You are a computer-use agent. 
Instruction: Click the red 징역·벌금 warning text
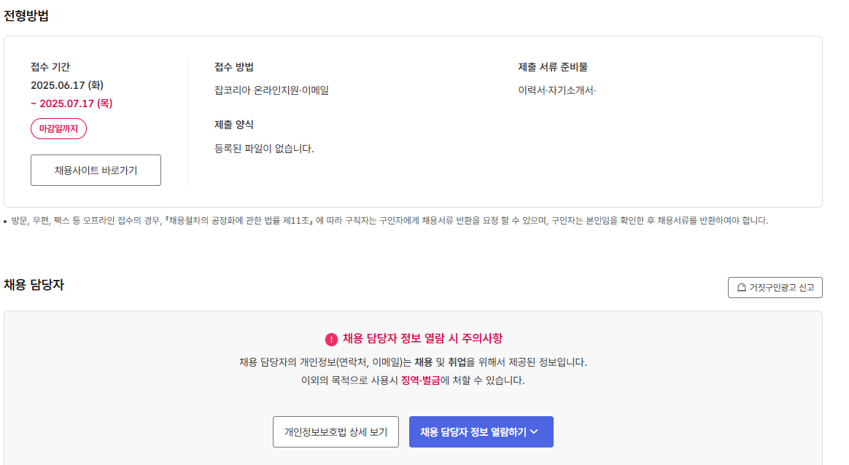click(421, 380)
